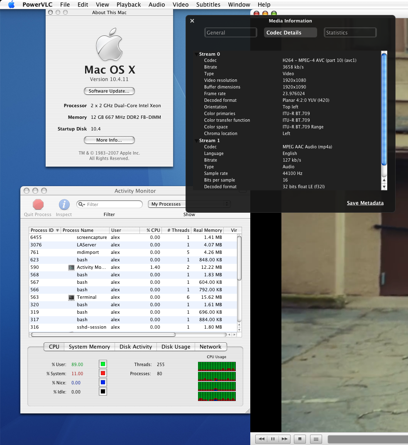Switch to the General tab in Media Information
Viewport: 408px width, 445px height.
230,33
